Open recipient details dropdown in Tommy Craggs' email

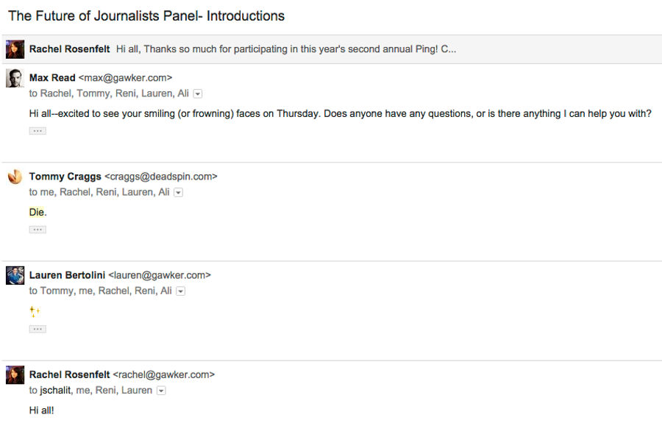pos(179,193)
